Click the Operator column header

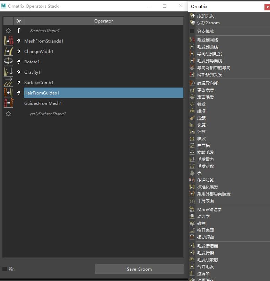pyautogui.click(x=104, y=21)
